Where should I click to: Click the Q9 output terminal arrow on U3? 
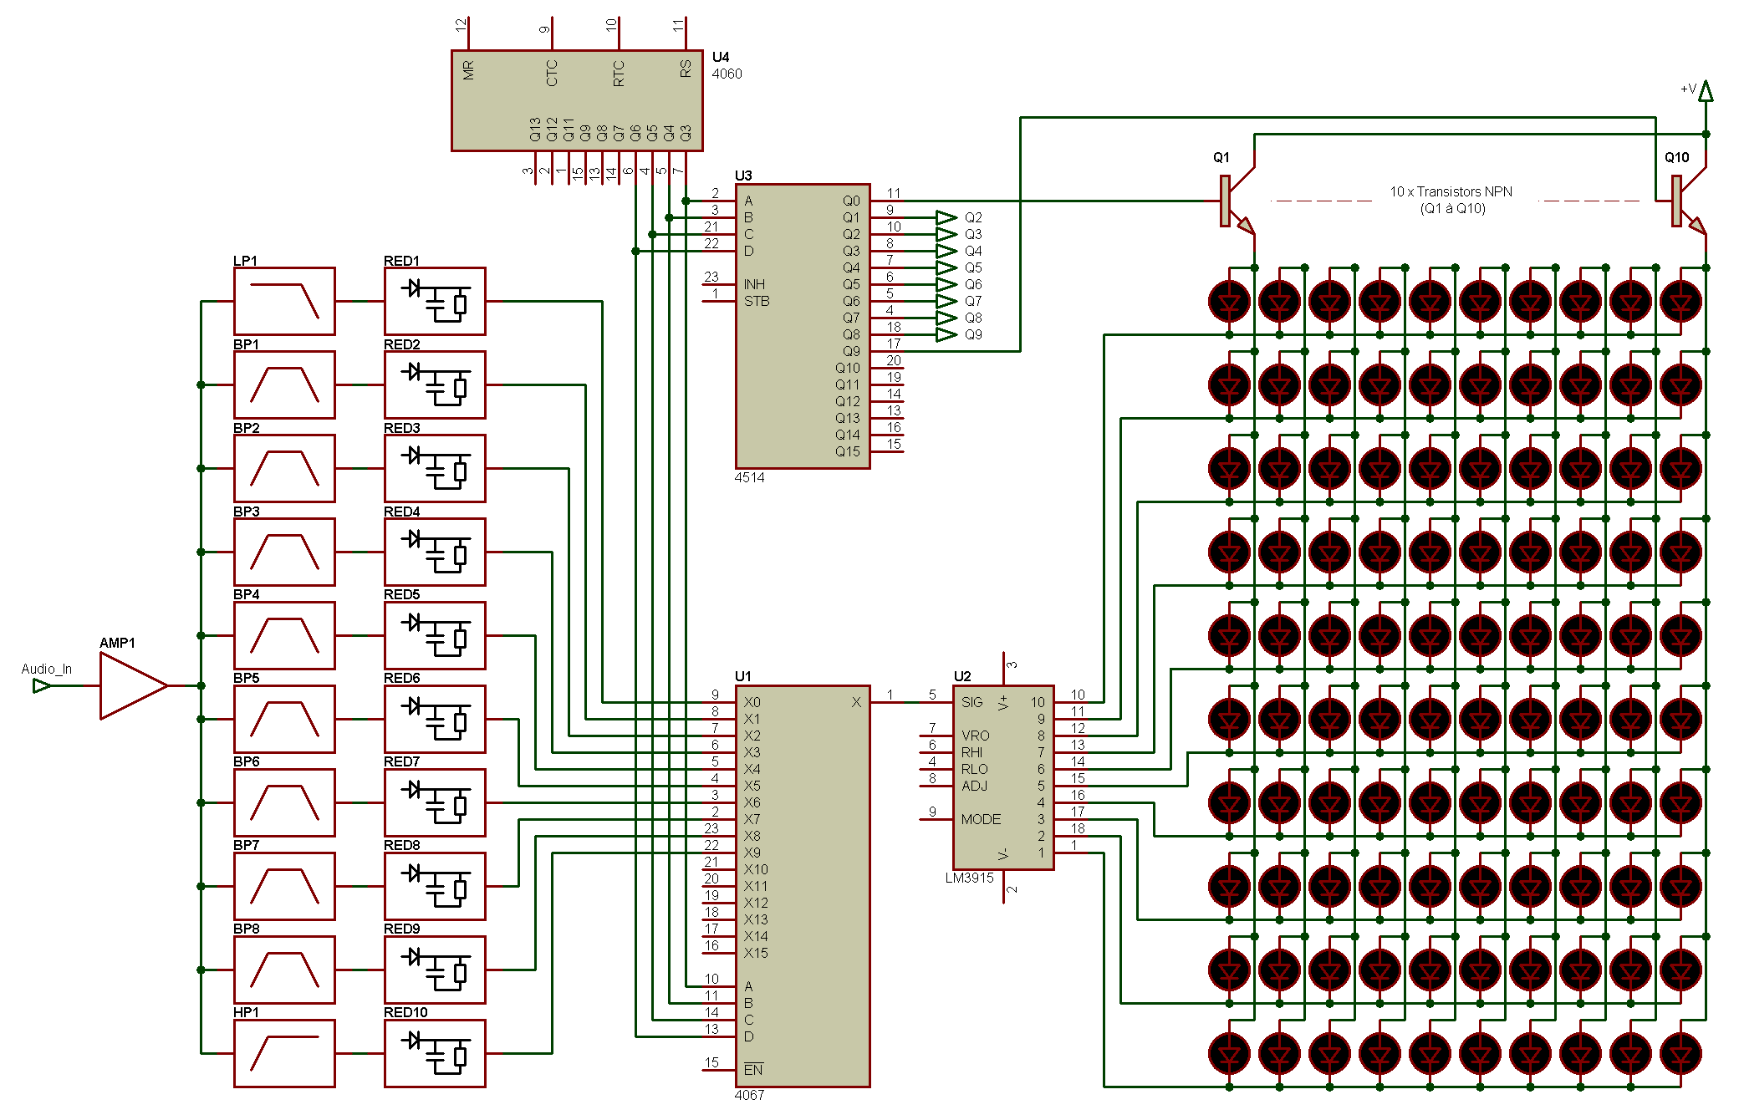946,334
